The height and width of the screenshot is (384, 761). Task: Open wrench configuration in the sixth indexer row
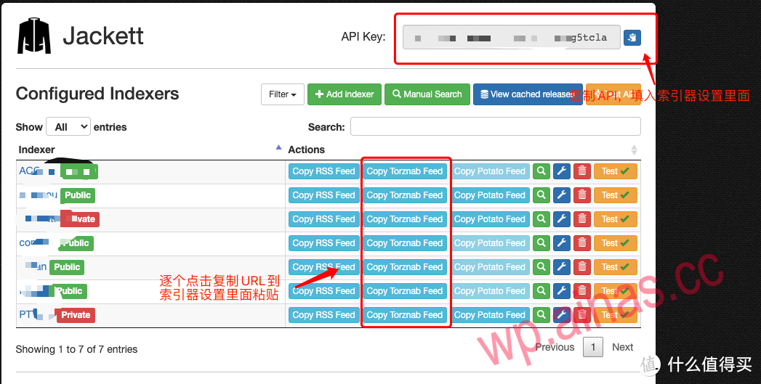[562, 291]
